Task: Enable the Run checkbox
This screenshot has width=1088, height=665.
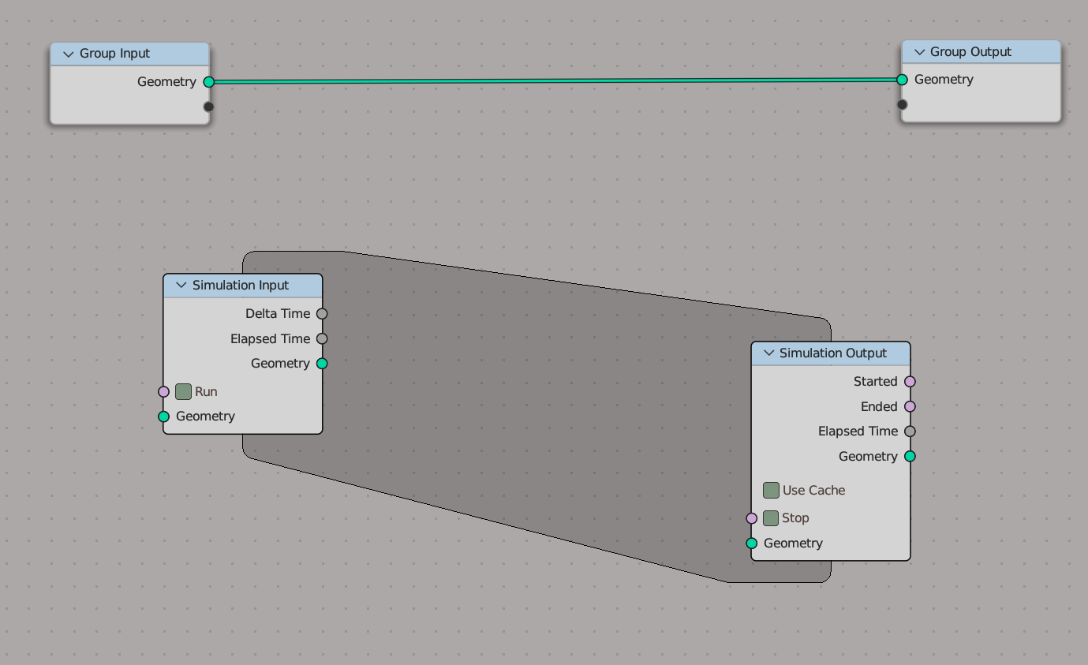Action: tap(184, 392)
